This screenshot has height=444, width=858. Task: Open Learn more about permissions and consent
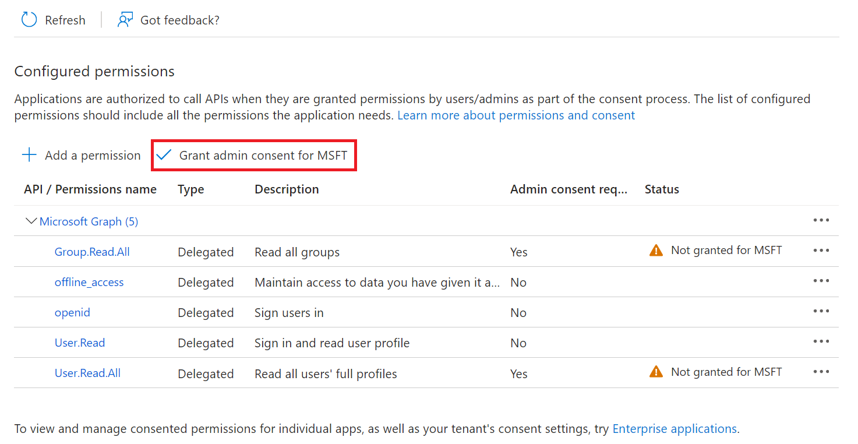pyautogui.click(x=516, y=115)
